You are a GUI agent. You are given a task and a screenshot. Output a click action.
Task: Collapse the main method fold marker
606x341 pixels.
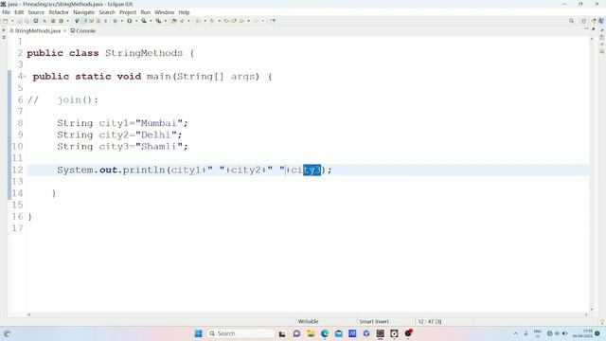pos(26,76)
